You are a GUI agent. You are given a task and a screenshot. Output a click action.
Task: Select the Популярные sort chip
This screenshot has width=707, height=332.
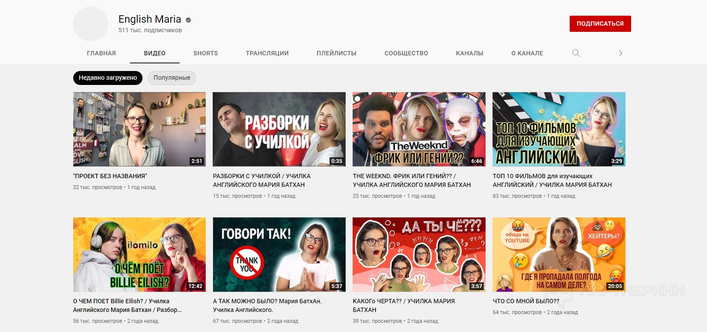coord(172,78)
